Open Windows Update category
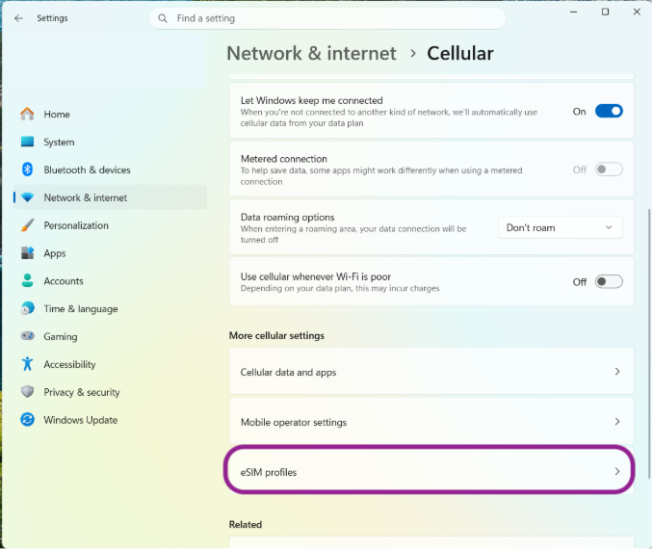The height and width of the screenshot is (549, 653). point(111,420)
